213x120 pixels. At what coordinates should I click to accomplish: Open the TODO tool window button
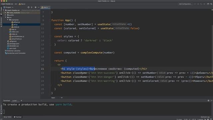pyautogui.click(x=8, y=117)
